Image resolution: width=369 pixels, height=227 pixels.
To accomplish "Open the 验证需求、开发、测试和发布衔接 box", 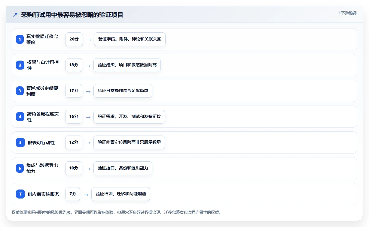I will tap(129, 117).
